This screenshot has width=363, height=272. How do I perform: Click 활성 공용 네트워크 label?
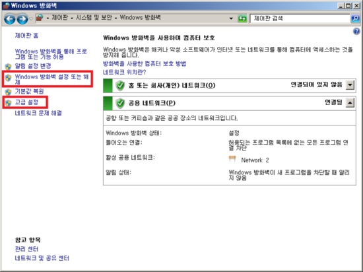click(x=130, y=158)
